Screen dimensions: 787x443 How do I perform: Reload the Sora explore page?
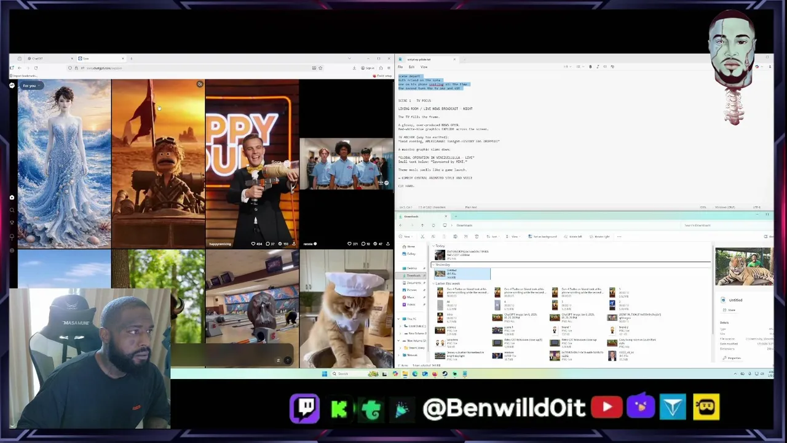36,68
